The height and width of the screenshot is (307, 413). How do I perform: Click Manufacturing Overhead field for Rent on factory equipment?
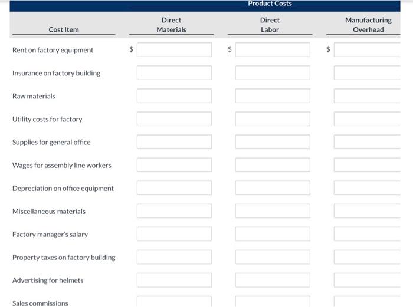point(367,49)
